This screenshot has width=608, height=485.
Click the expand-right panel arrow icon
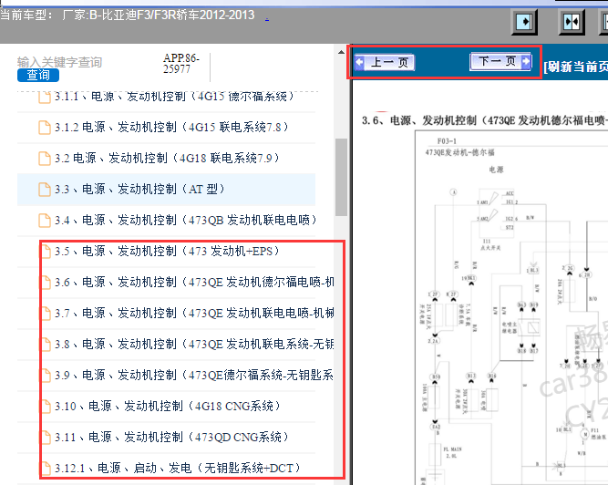[x=525, y=22]
